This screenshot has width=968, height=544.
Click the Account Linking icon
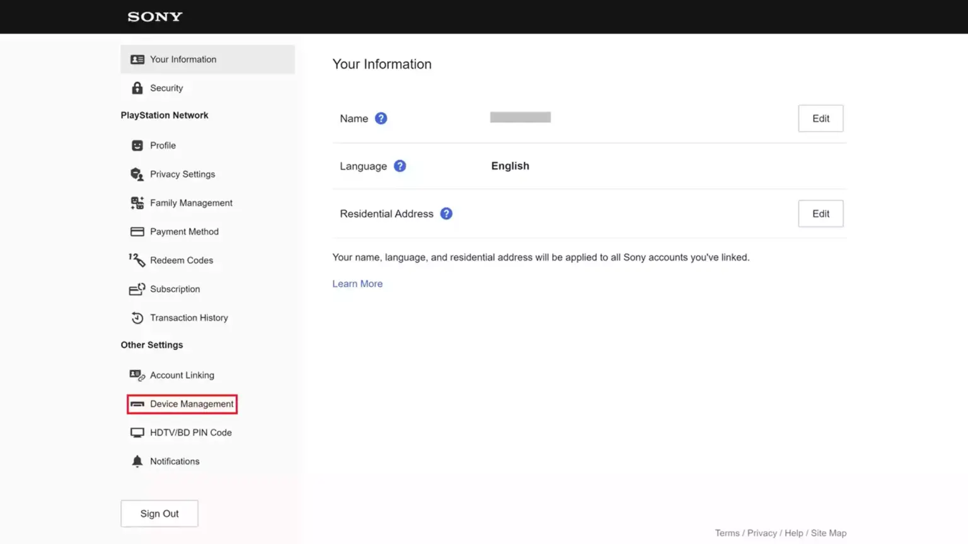click(x=137, y=375)
